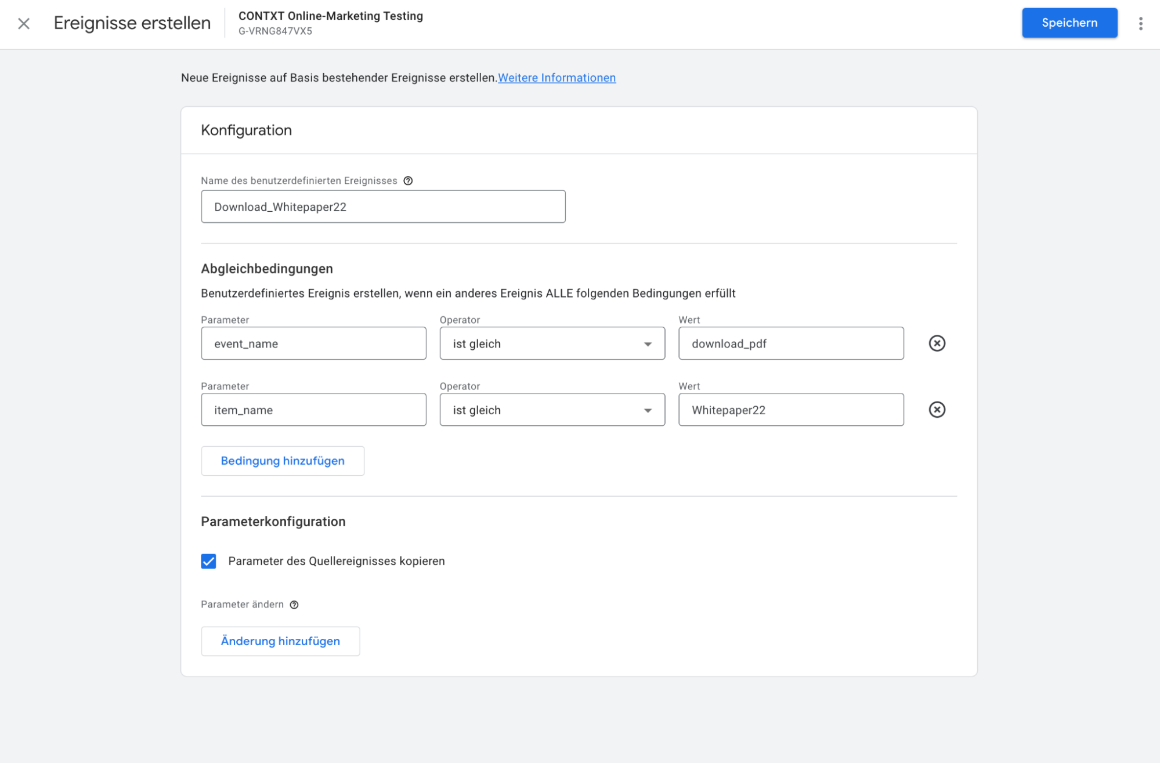Open the Weitere Informationen link

[x=556, y=78]
